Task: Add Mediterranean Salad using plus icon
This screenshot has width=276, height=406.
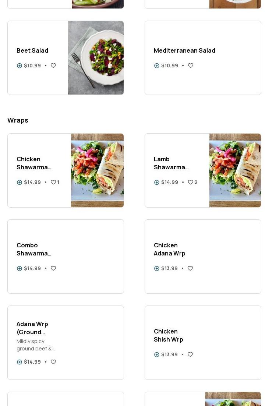Action: 157,66
